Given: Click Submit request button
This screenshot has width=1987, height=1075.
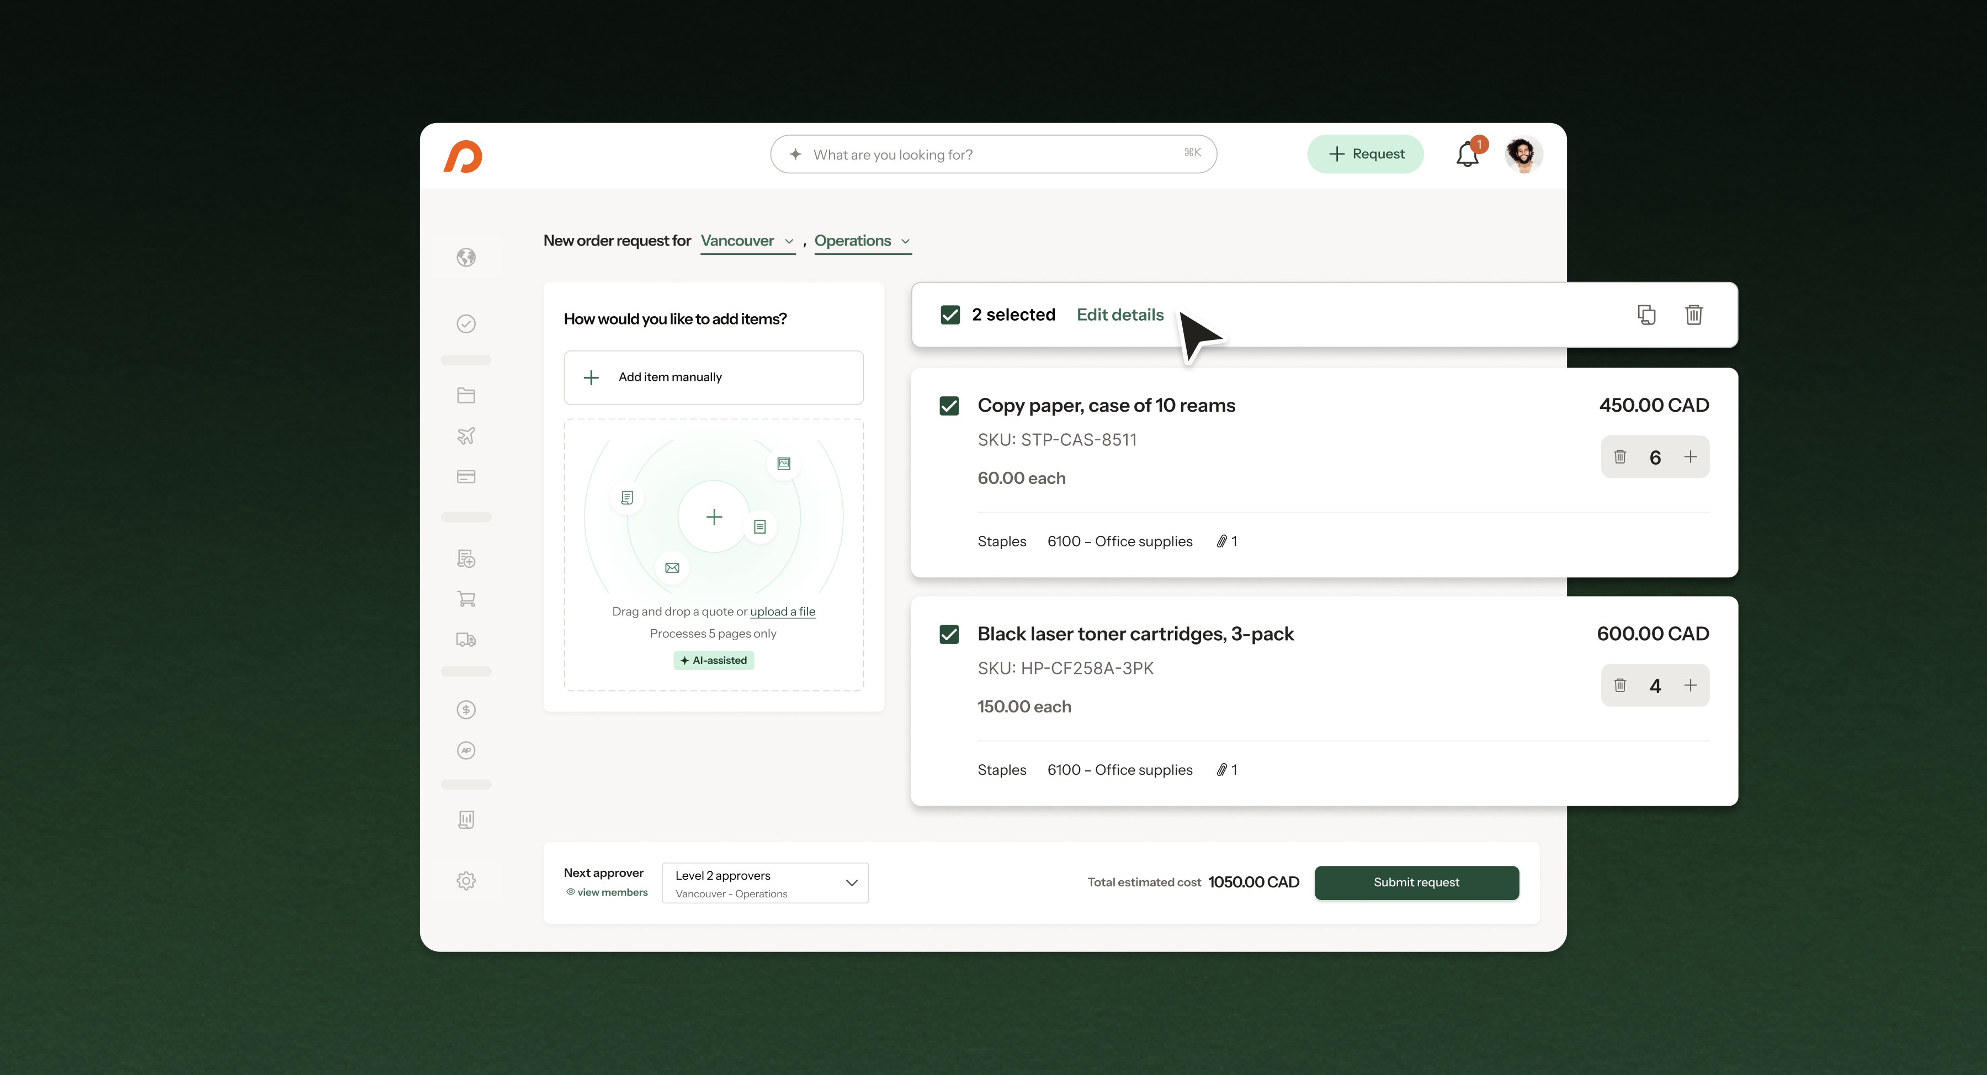Looking at the screenshot, I should pos(1416,882).
